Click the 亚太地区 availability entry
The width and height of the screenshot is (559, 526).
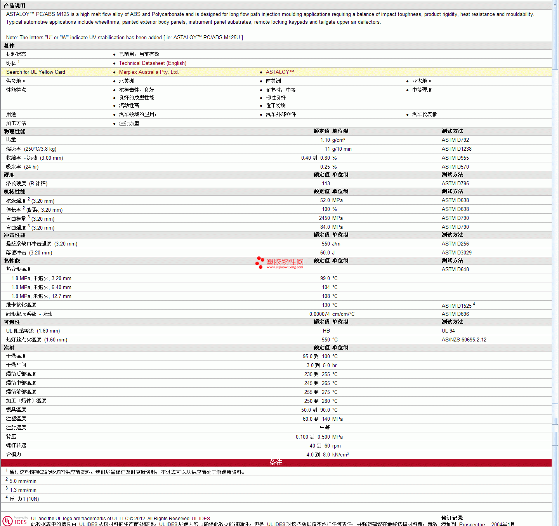422,81
